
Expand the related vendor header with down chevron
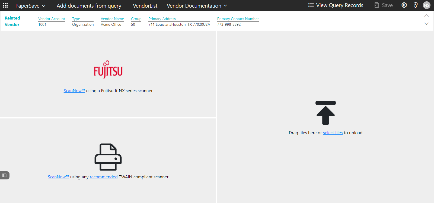(x=426, y=24)
